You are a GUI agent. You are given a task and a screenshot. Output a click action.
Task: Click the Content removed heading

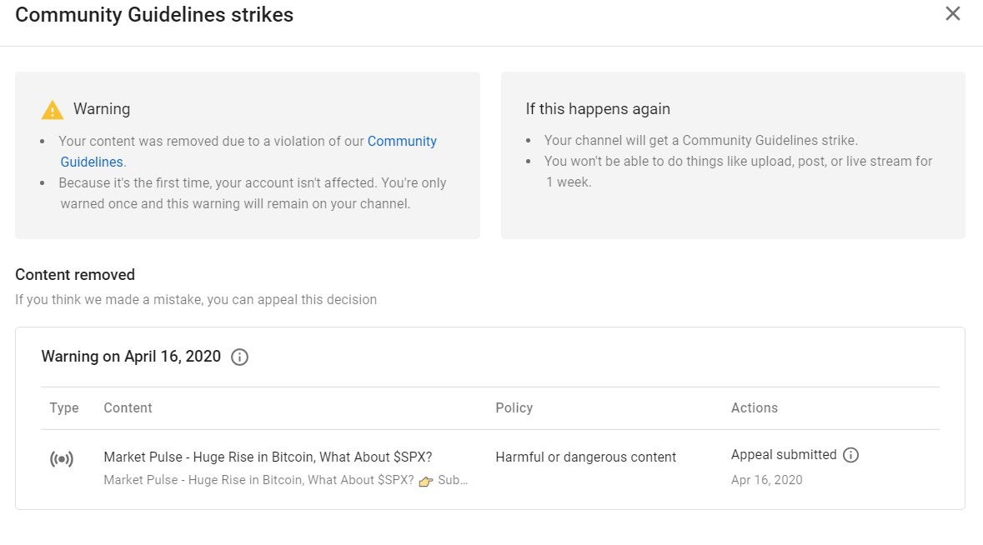point(74,274)
